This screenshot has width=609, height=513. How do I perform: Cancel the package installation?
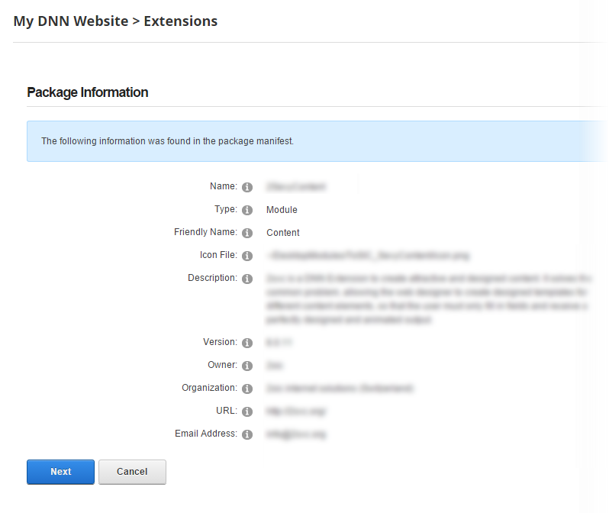pos(132,472)
